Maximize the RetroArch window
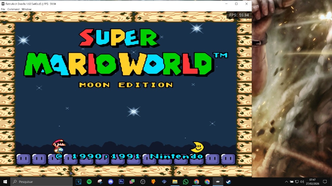Image resolution: width=332 pixels, height=186 pixels. 236,4
